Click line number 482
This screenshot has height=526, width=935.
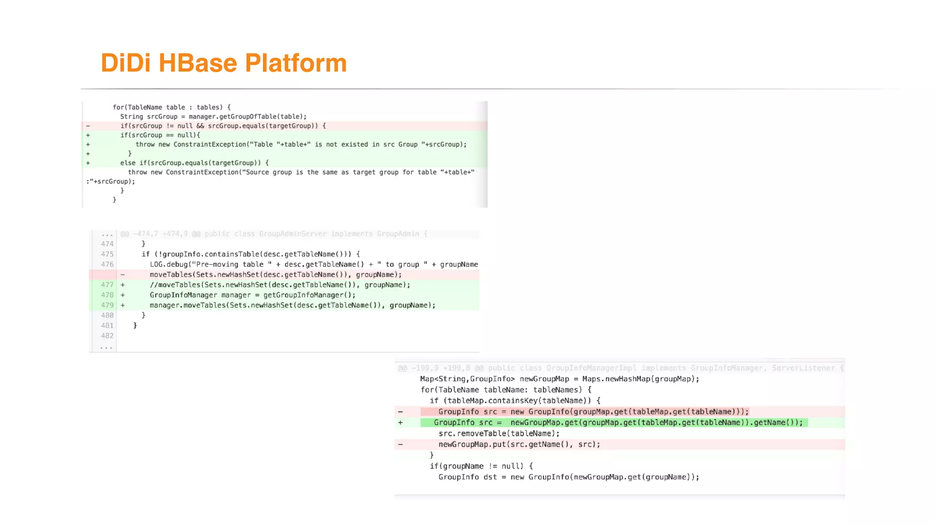[x=107, y=336]
